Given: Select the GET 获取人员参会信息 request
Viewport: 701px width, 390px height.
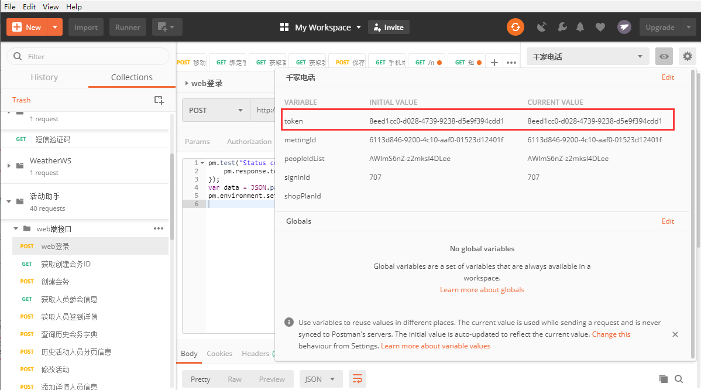Looking at the screenshot, I should click(90, 299).
